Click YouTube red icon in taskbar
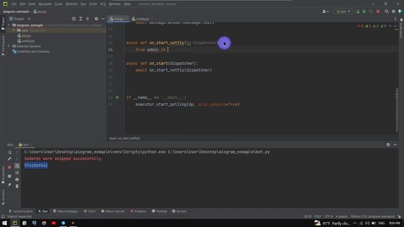This screenshot has height=227, width=404. click(x=54, y=223)
